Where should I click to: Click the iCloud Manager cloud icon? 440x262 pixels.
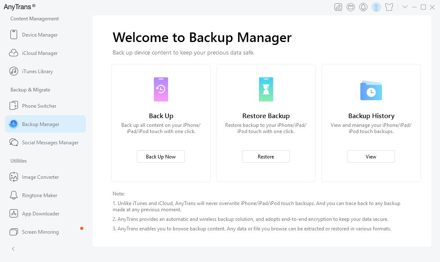[x=14, y=53]
